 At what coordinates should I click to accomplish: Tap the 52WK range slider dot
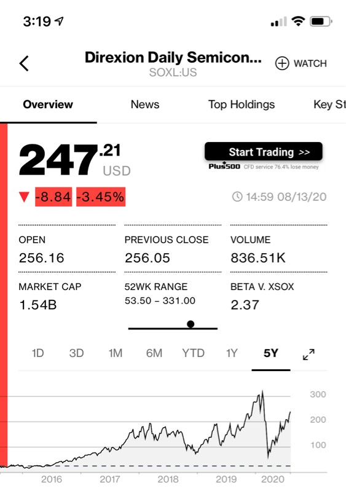pos(191,324)
